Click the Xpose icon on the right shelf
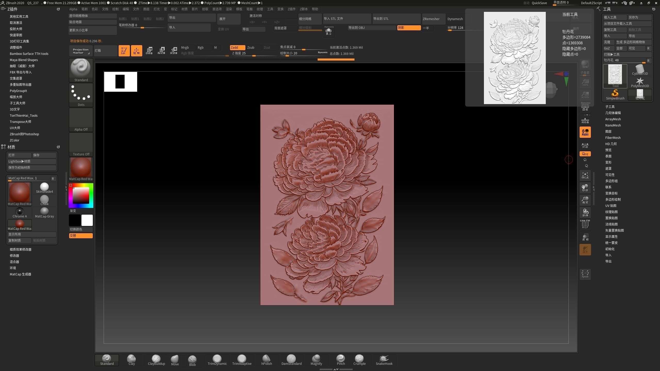The height and width of the screenshot is (371, 660). (585, 274)
